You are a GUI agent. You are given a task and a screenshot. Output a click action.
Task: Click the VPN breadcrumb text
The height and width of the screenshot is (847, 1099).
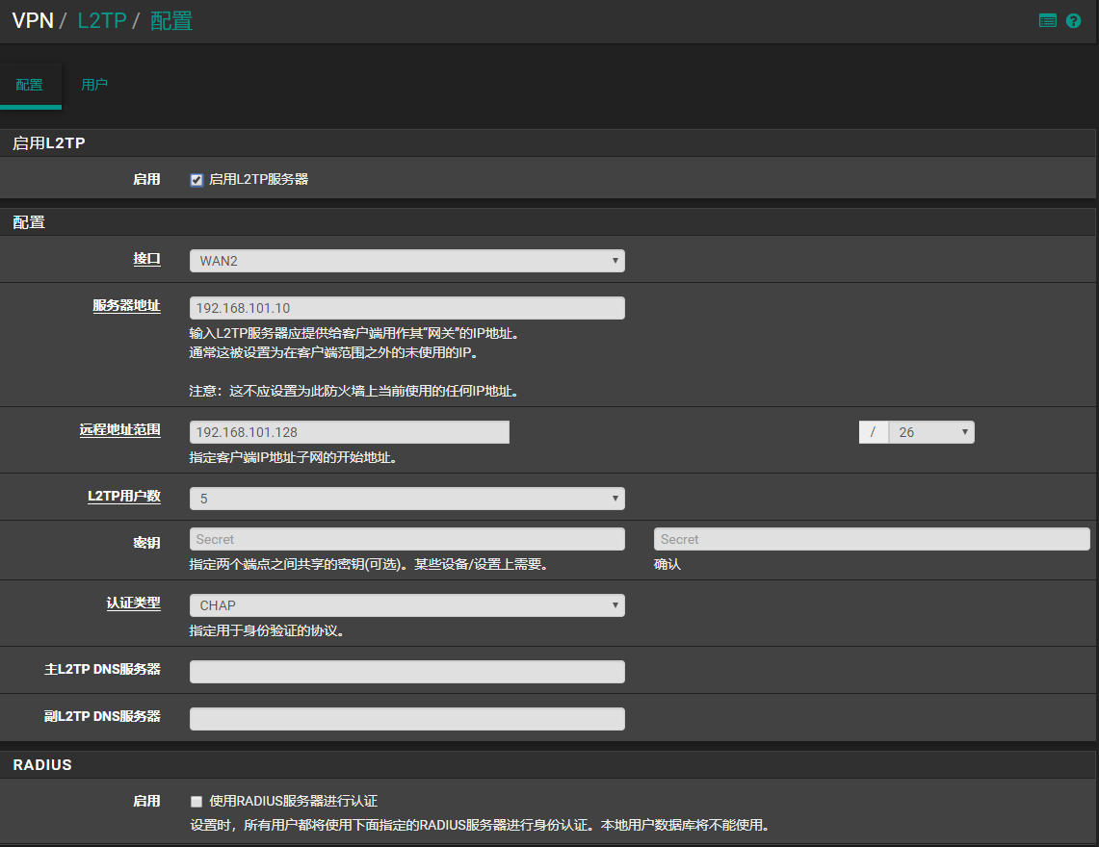click(x=32, y=20)
